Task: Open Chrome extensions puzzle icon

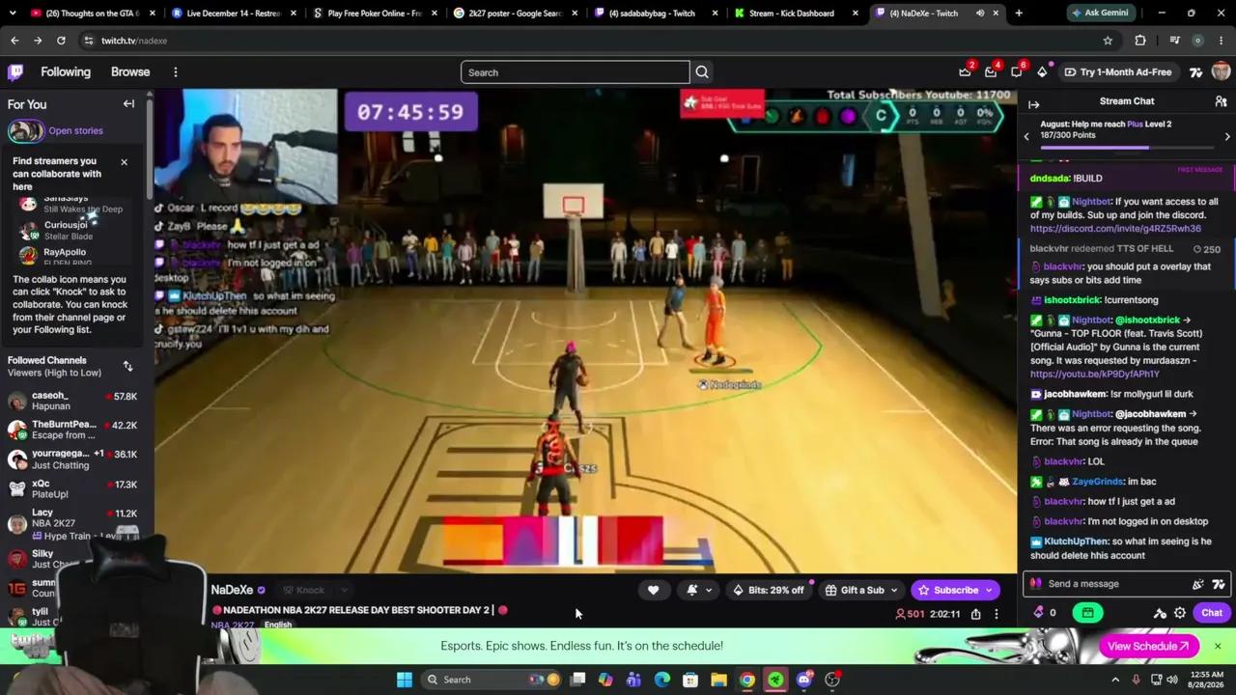Action: click(x=1140, y=41)
